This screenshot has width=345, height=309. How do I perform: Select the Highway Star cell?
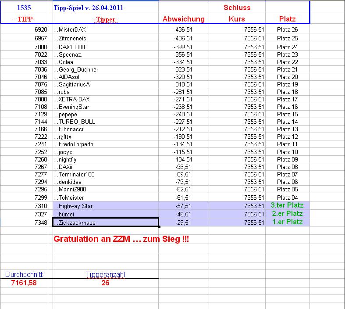coord(105,206)
